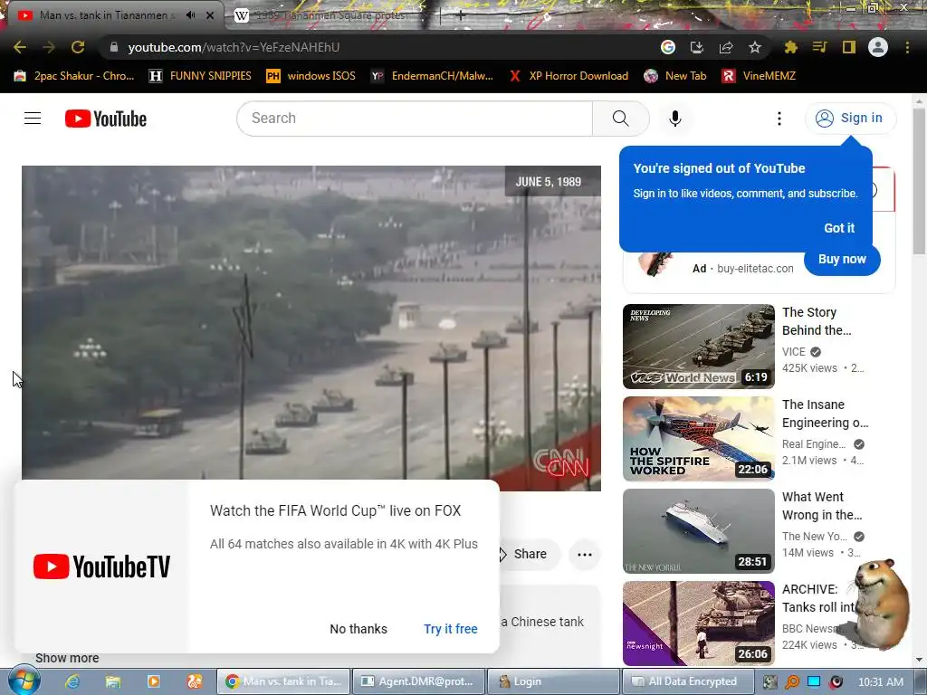Screen dimensions: 927x695
Task: Expand the description with Show more
Action: point(67,658)
